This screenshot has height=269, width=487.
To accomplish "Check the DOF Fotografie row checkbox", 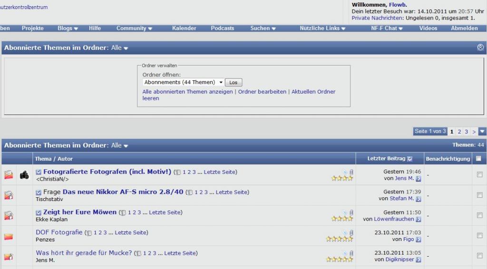I will coord(479,235).
